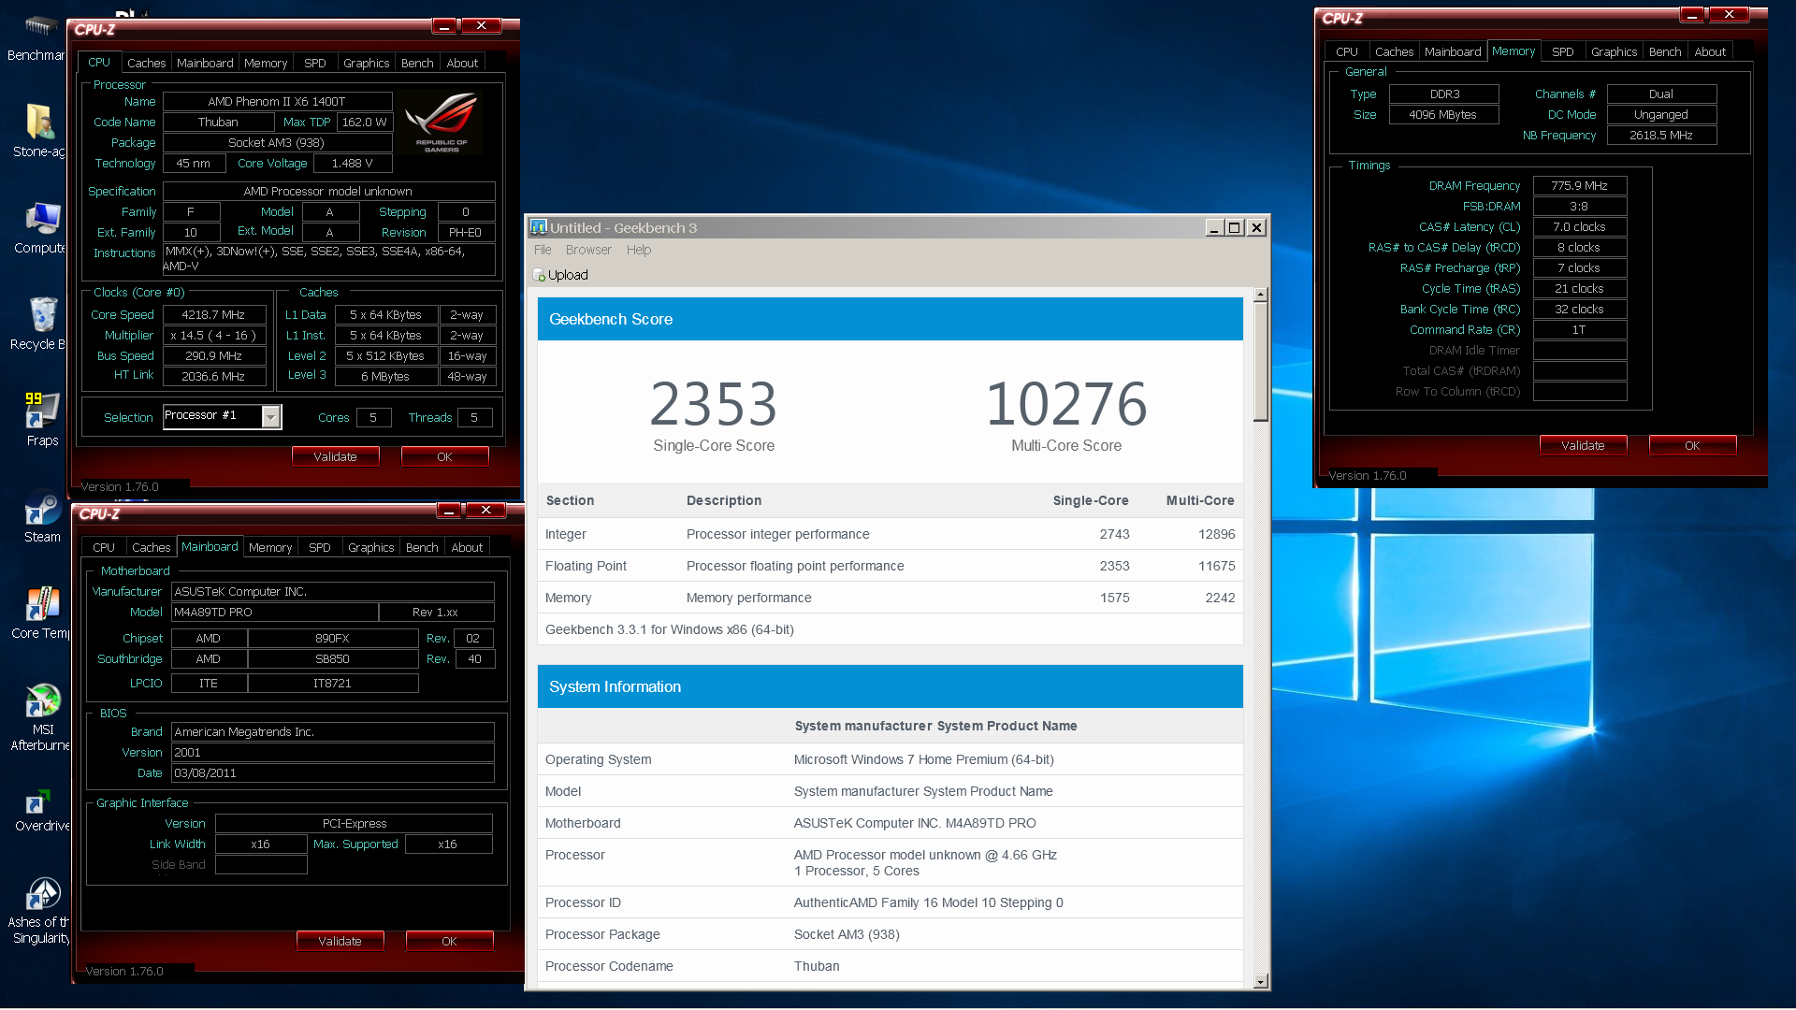Click the Floating Point row in Geekbench
The image size is (1796, 1010).
pos(891,566)
